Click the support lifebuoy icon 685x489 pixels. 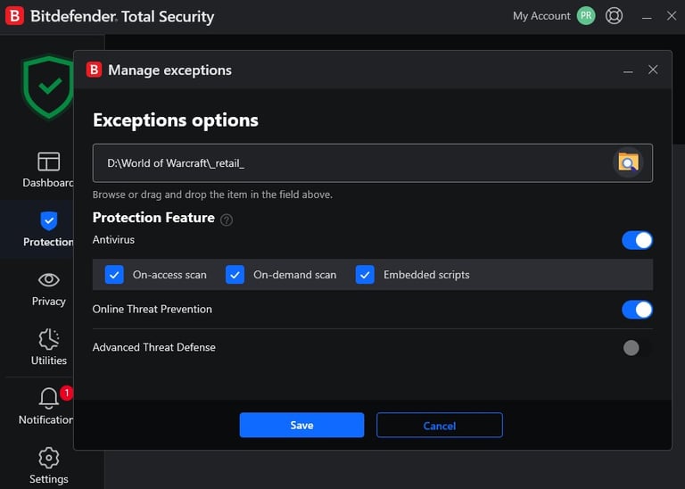point(614,16)
